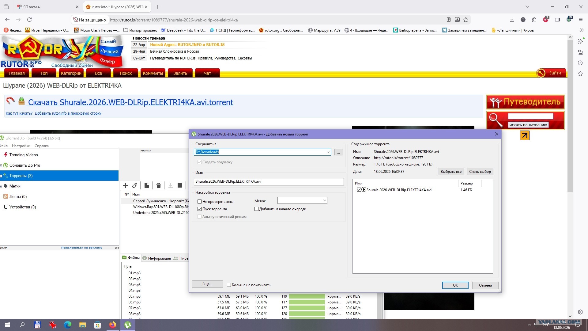Open Microsoft Store from the taskbar
The height and width of the screenshot is (331, 588).
click(x=97, y=325)
